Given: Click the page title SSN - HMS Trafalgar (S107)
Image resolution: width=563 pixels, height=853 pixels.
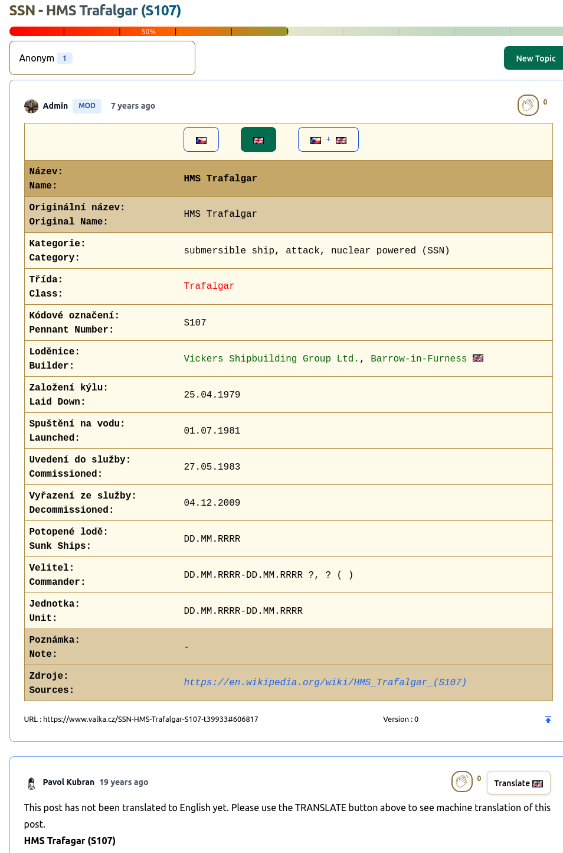Looking at the screenshot, I should [x=95, y=11].
